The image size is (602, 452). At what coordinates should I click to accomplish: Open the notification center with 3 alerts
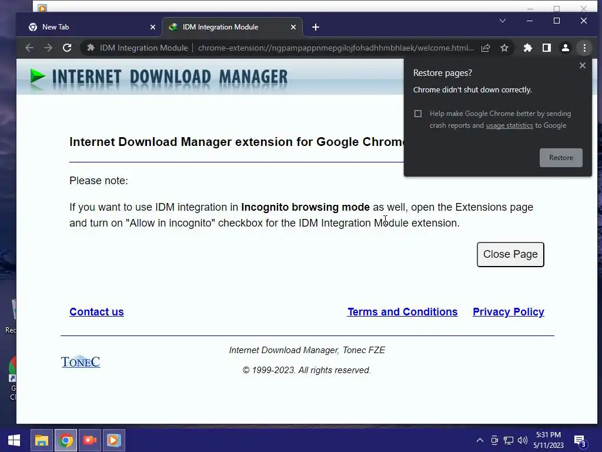580,441
